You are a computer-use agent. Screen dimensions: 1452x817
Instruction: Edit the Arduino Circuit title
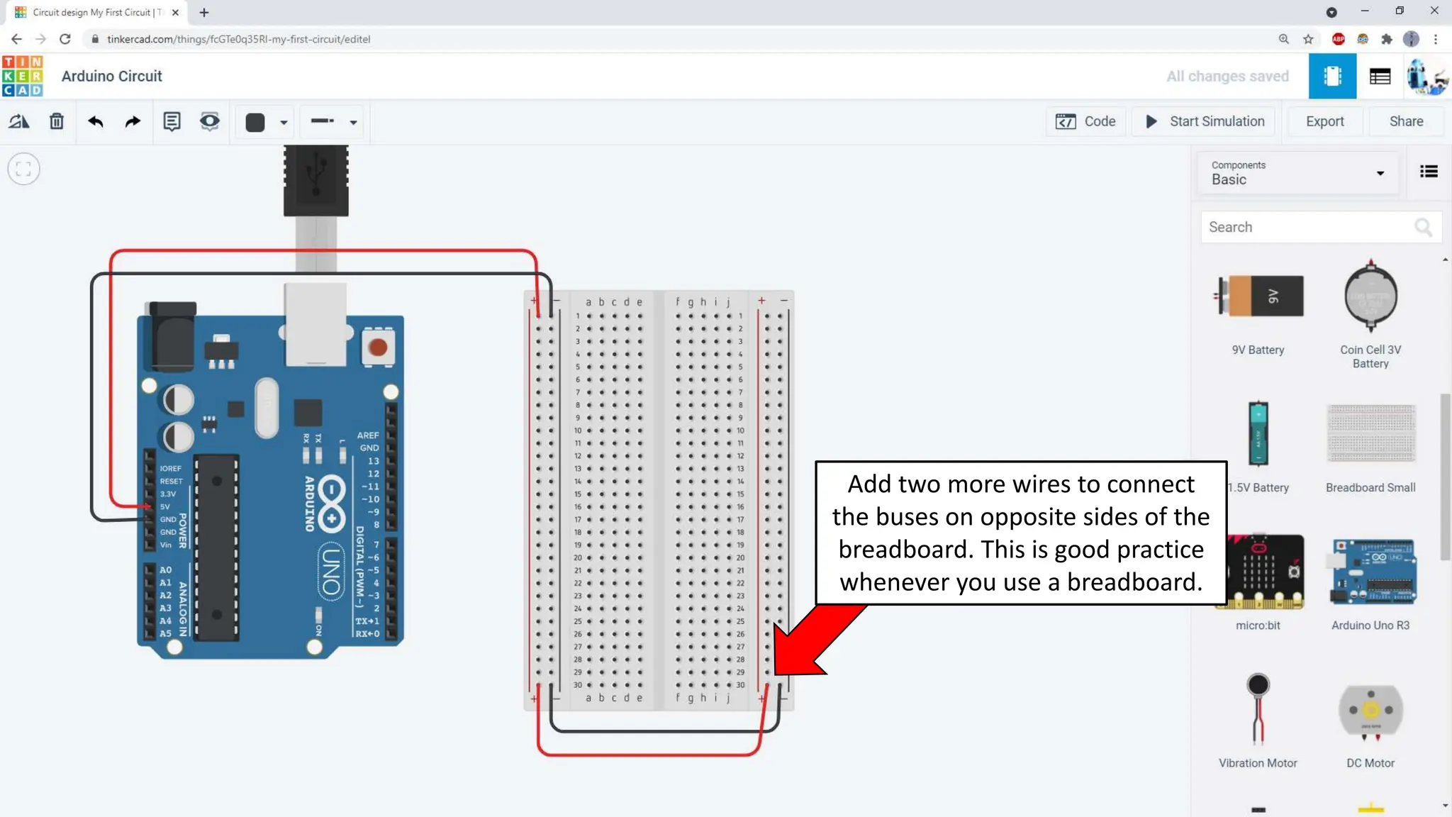tap(111, 76)
